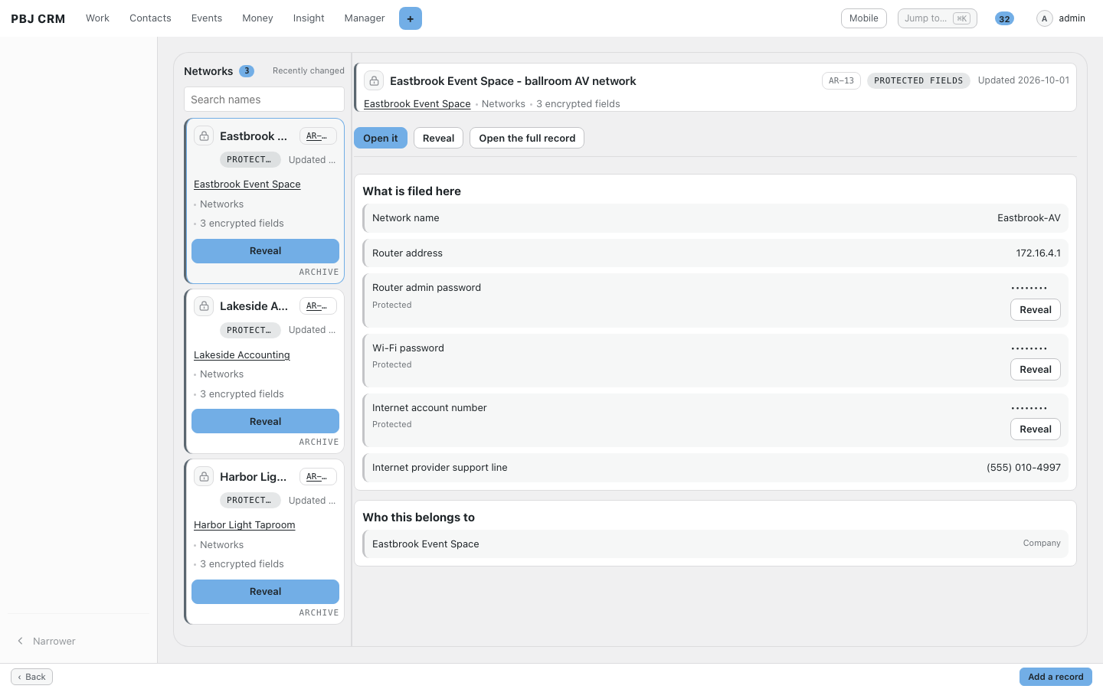
Task: Click PROTECT badge on Lakeside card
Action: [x=250, y=330]
